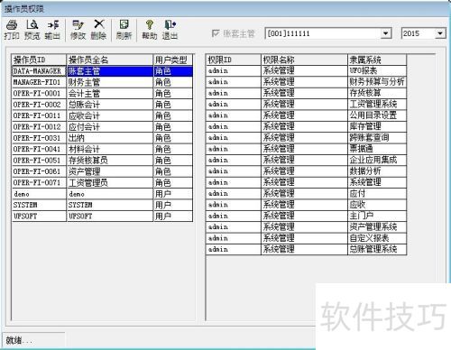
Task: Click the 资产管理系统 system cell
Action: click(x=377, y=227)
